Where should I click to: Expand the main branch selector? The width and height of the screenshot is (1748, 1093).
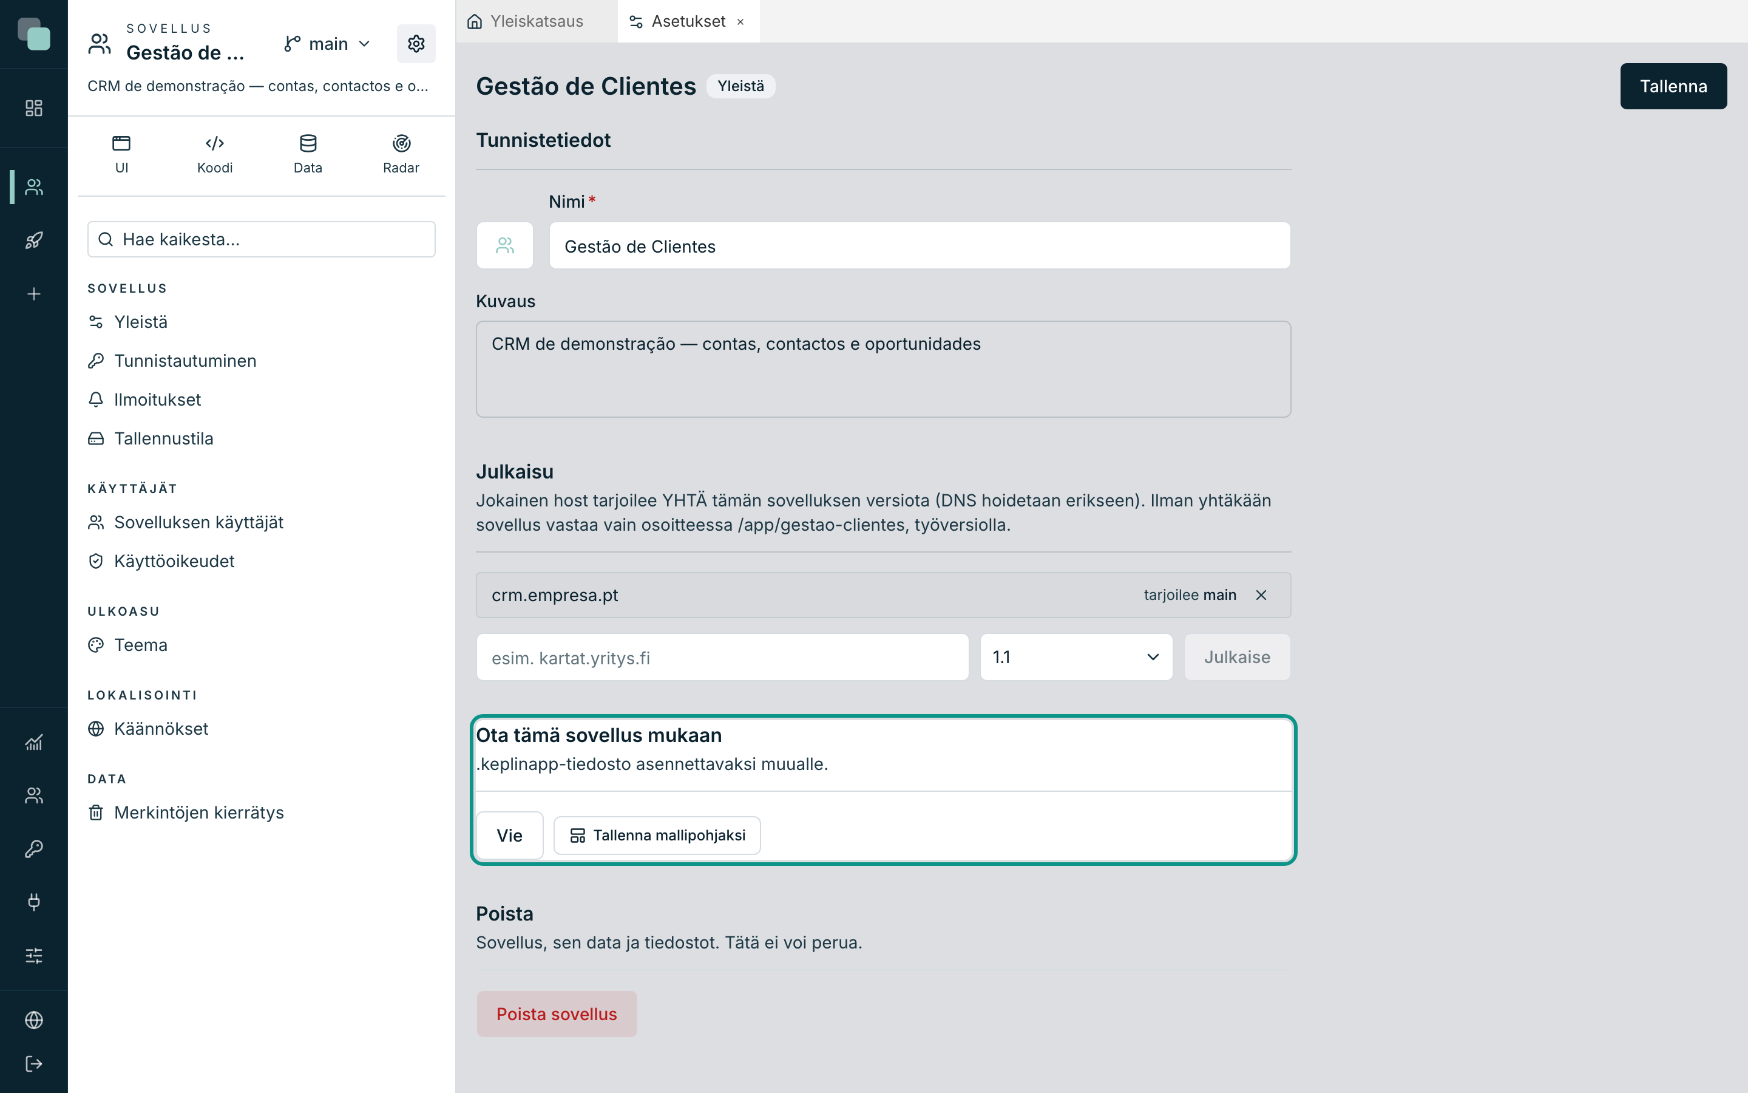coord(327,44)
